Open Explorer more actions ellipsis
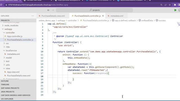The height and width of the screenshot is (101, 180). coord(33,16)
